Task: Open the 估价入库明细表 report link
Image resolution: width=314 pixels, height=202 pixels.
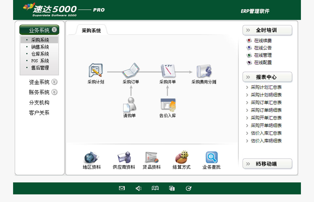Action: tap(266, 141)
